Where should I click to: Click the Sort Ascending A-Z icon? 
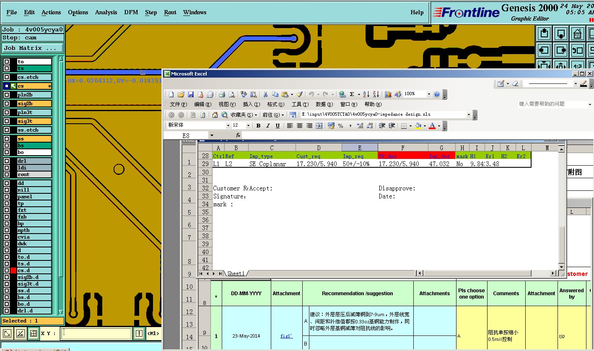(x=366, y=94)
